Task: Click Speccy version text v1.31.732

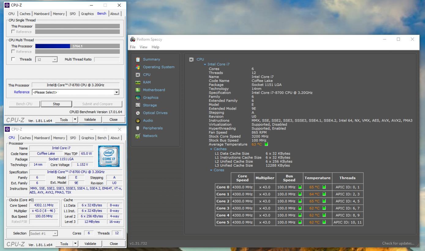Action: [x=138, y=243]
